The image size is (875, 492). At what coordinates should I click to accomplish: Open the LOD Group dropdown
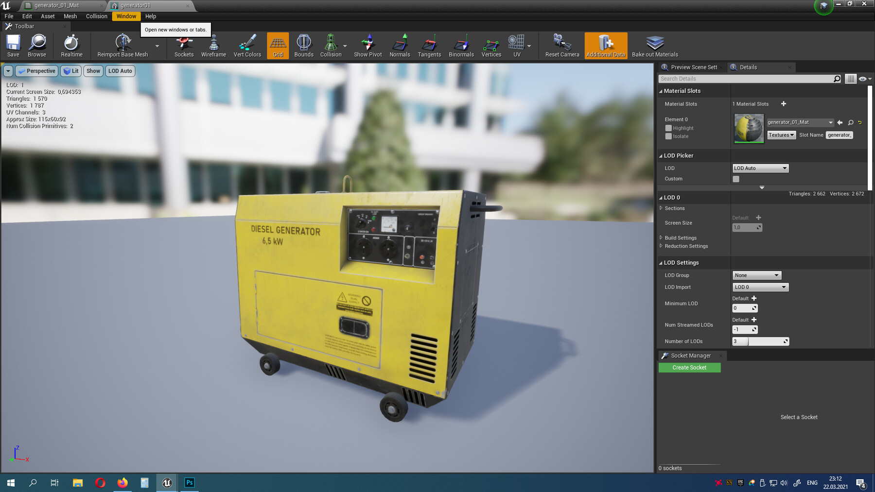pyautogui.click(x=756, y=275)
